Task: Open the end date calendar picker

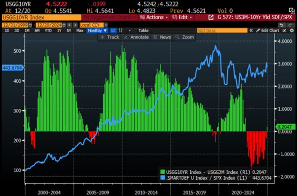Action: (x=64, y=25)
